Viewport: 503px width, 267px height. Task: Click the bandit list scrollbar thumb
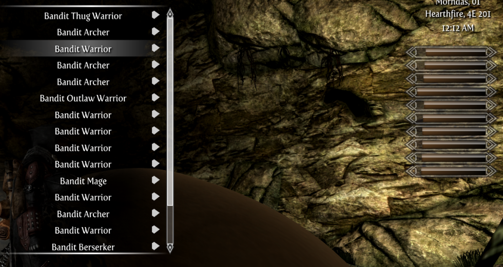tap(170, 112)
